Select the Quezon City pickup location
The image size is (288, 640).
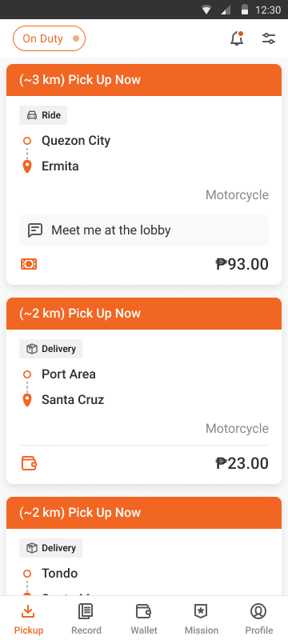click(x=76, y=141)
